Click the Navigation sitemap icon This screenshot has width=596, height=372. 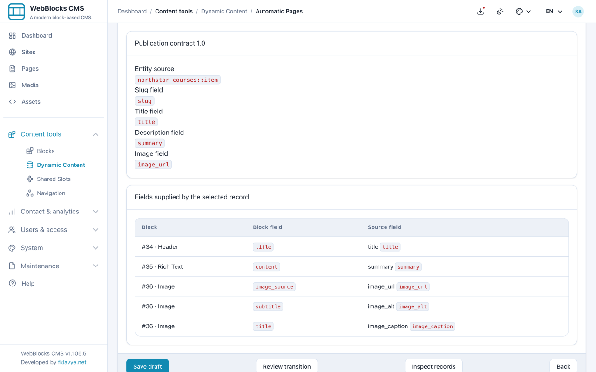pyautogui.click(x=30, y=193)
